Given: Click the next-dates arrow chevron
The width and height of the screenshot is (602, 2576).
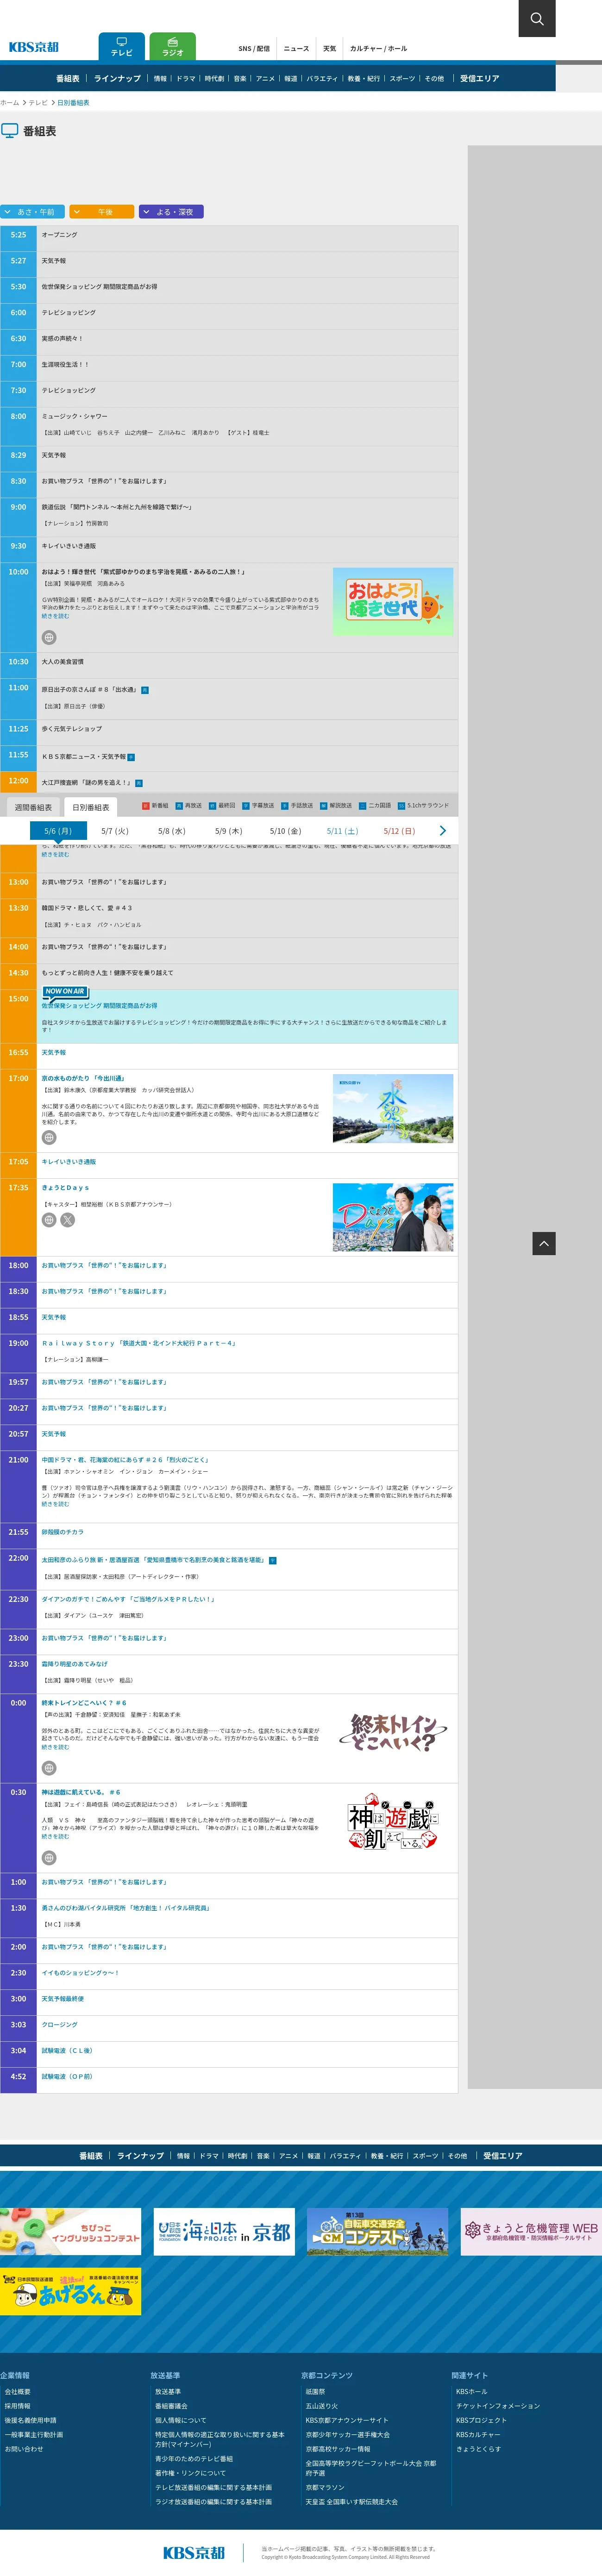Looking at the screenshot, I should (x=443, y=831).
